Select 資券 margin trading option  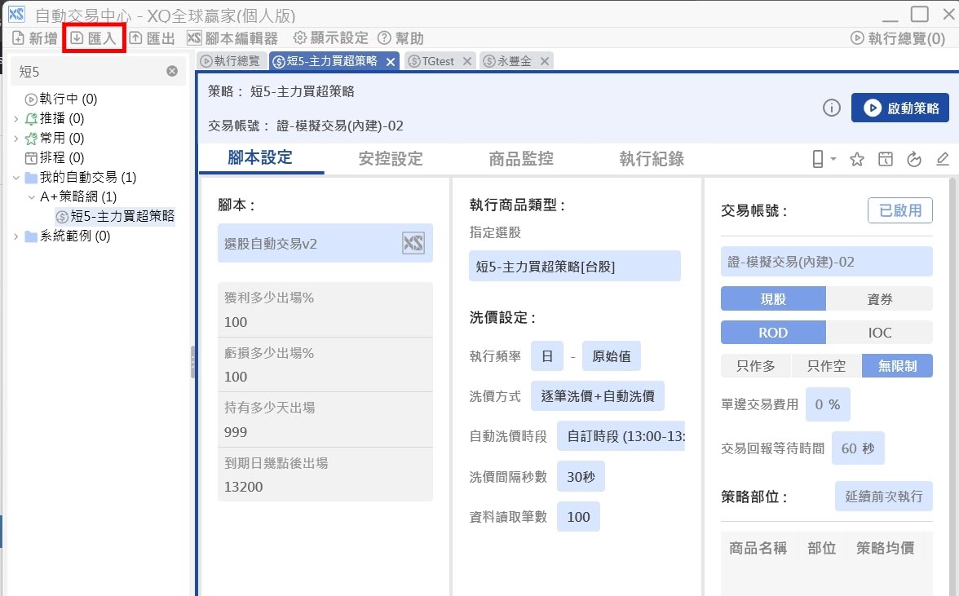tap(879, 299)
